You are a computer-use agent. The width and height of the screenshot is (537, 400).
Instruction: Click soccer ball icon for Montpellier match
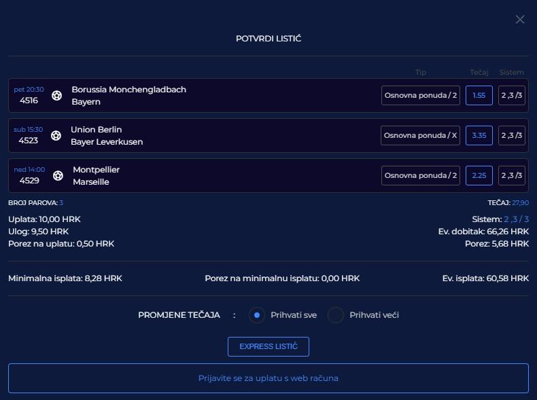point(58,175)
